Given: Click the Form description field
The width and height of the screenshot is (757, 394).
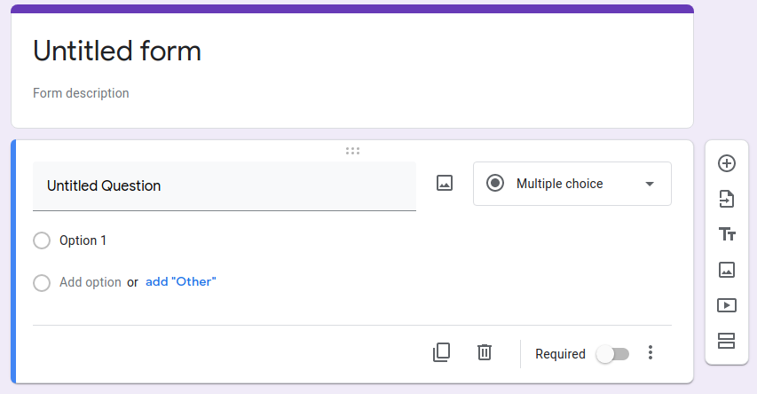Looking at the screenshot, I should point(81,93).
